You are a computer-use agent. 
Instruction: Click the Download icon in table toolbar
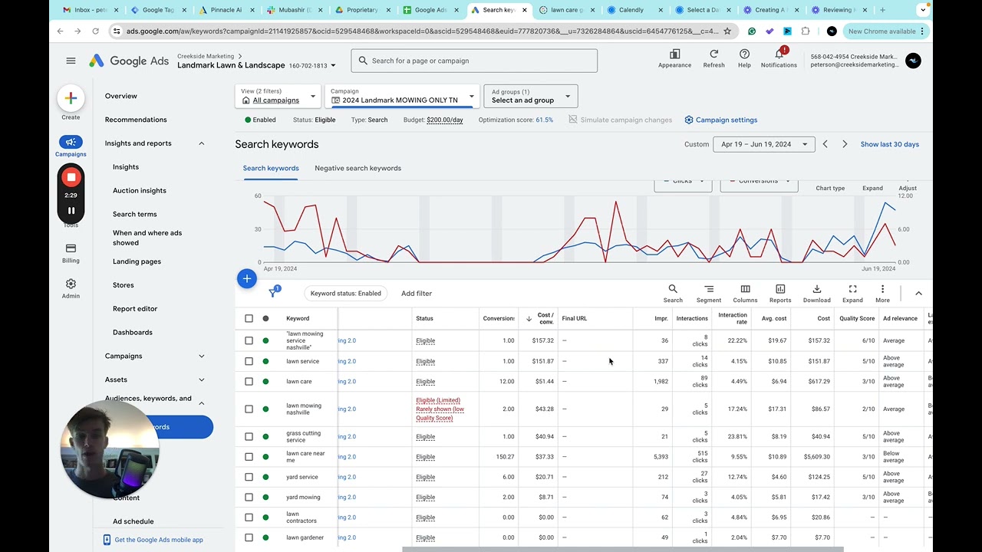[816, 289]
